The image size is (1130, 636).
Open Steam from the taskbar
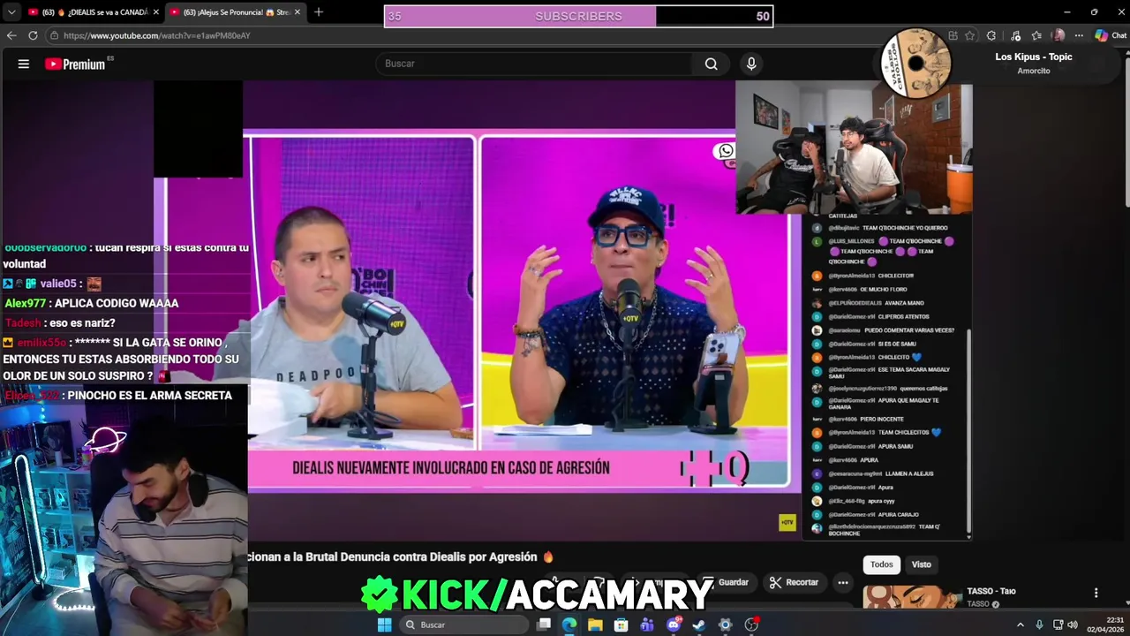(x=699, y=625)
